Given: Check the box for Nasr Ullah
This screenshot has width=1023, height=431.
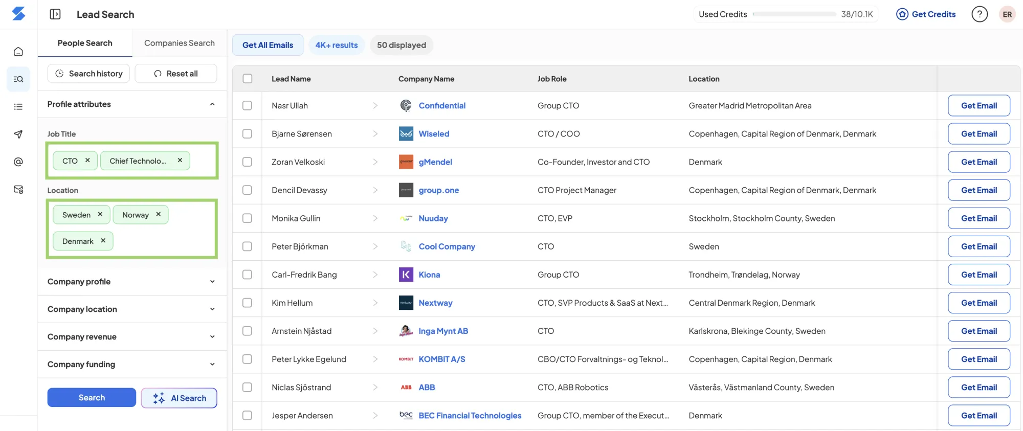Looking at the screenshot, I should pos(248,106).
